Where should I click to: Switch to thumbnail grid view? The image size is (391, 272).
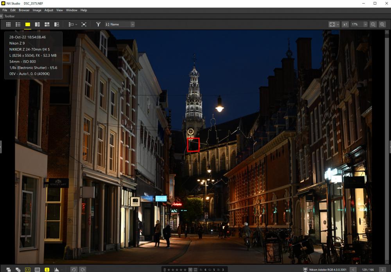coord(9,25)
